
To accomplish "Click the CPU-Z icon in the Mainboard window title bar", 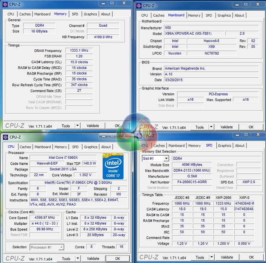I will [139, 5].
